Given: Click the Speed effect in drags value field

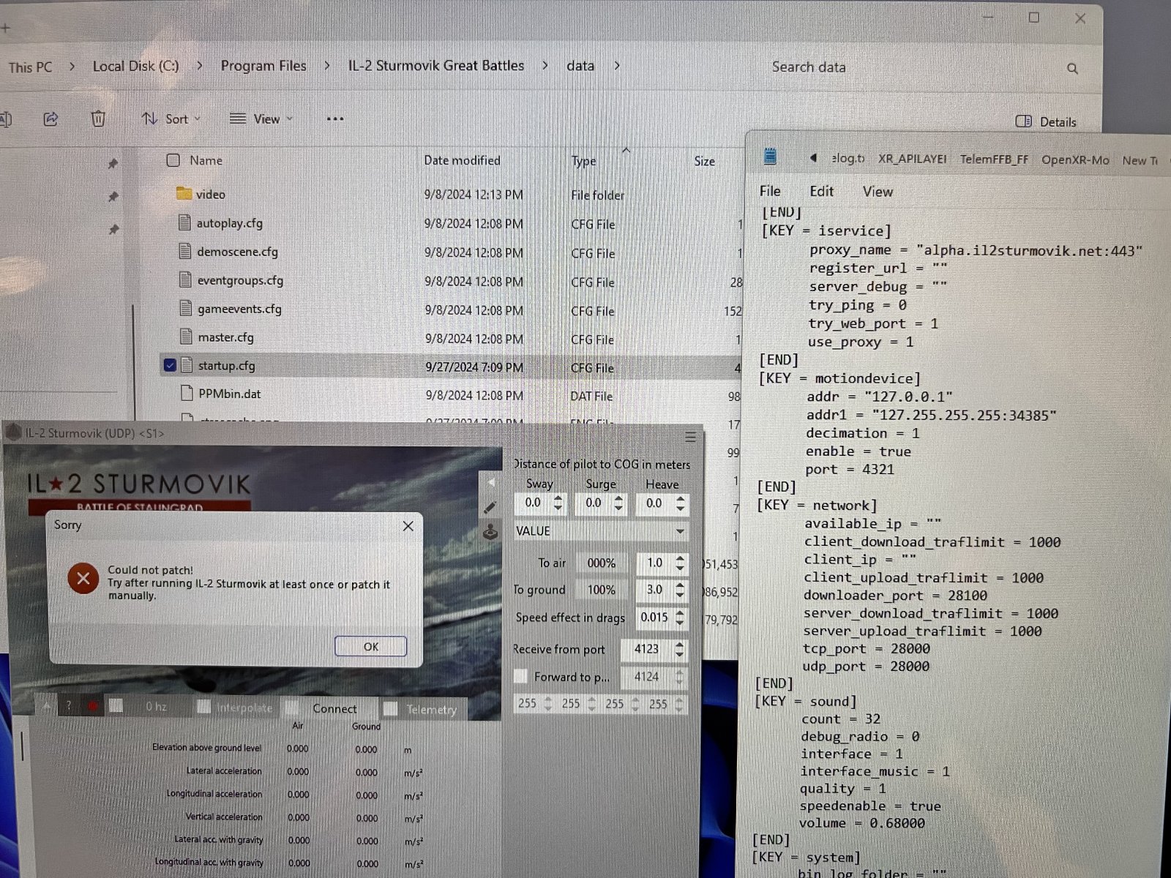Looking at the screenshot, I should tap(654, 618).
